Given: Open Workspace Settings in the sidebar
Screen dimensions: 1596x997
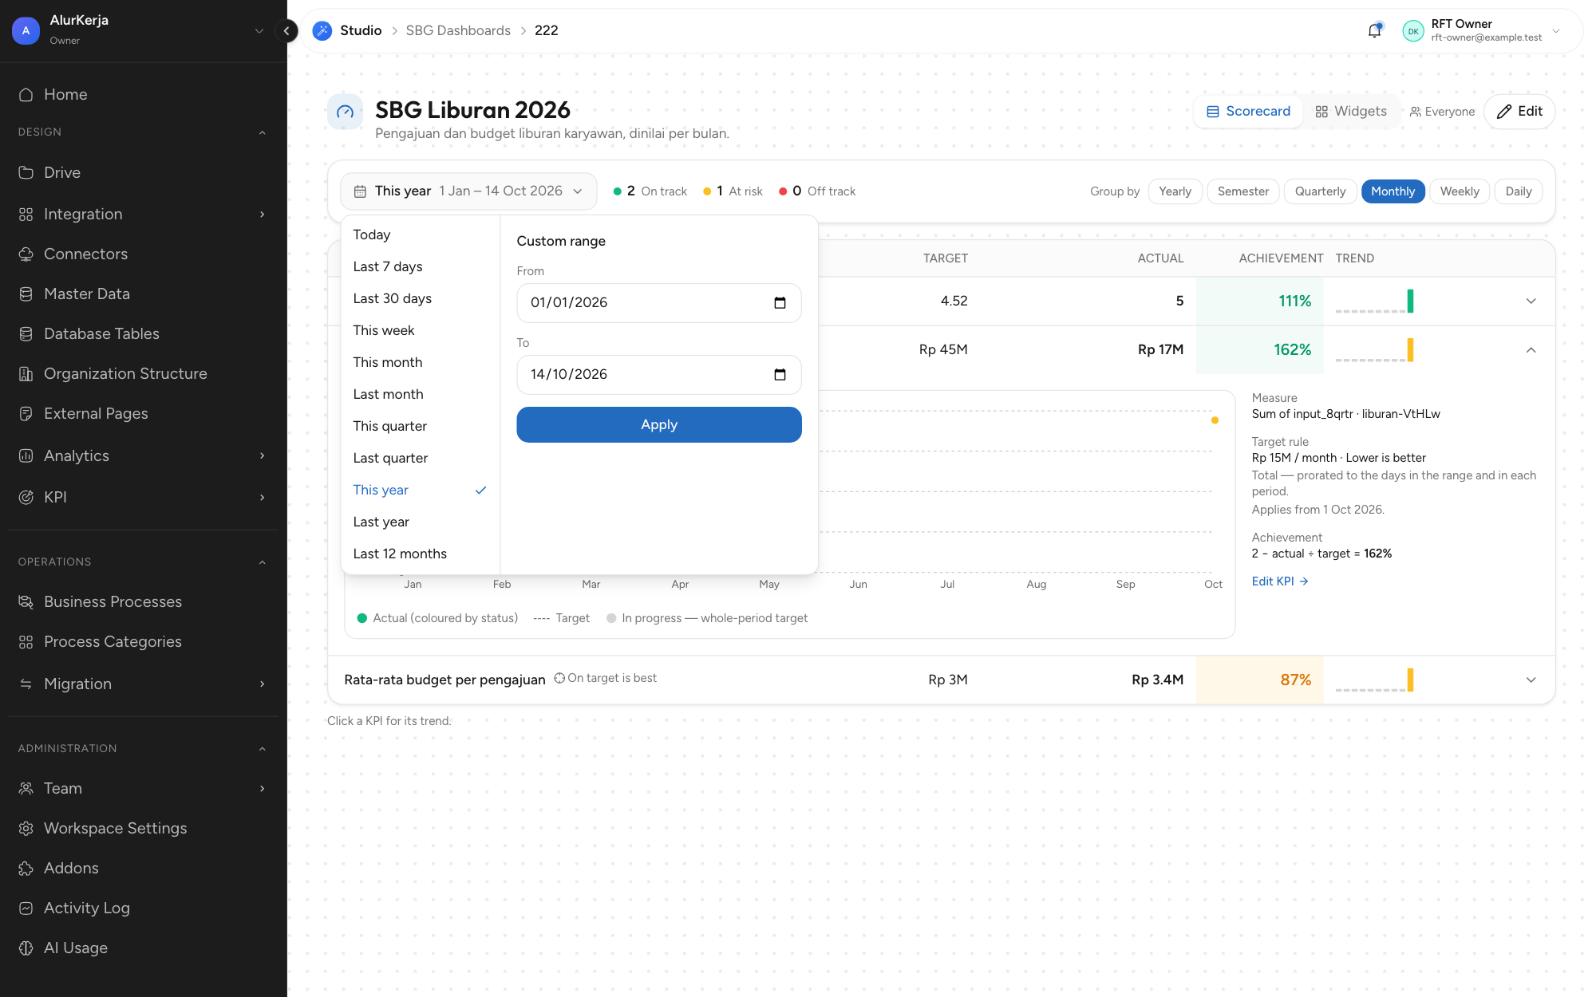Looking at the screenshot, I should pyautogui.click(x=144, y=828).
